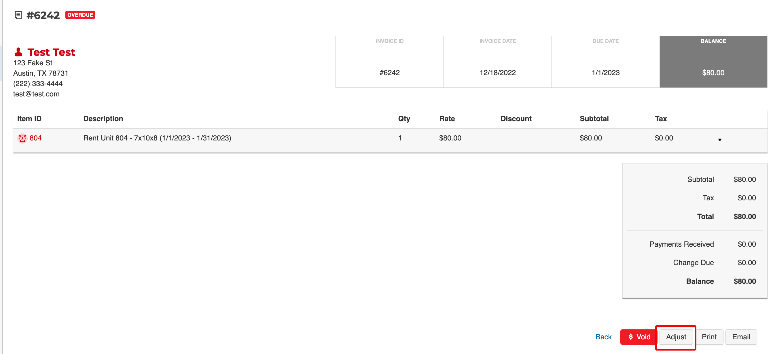Click item ID 804 link
Viewport: 773px width, 354px height.
pos(36,138)
